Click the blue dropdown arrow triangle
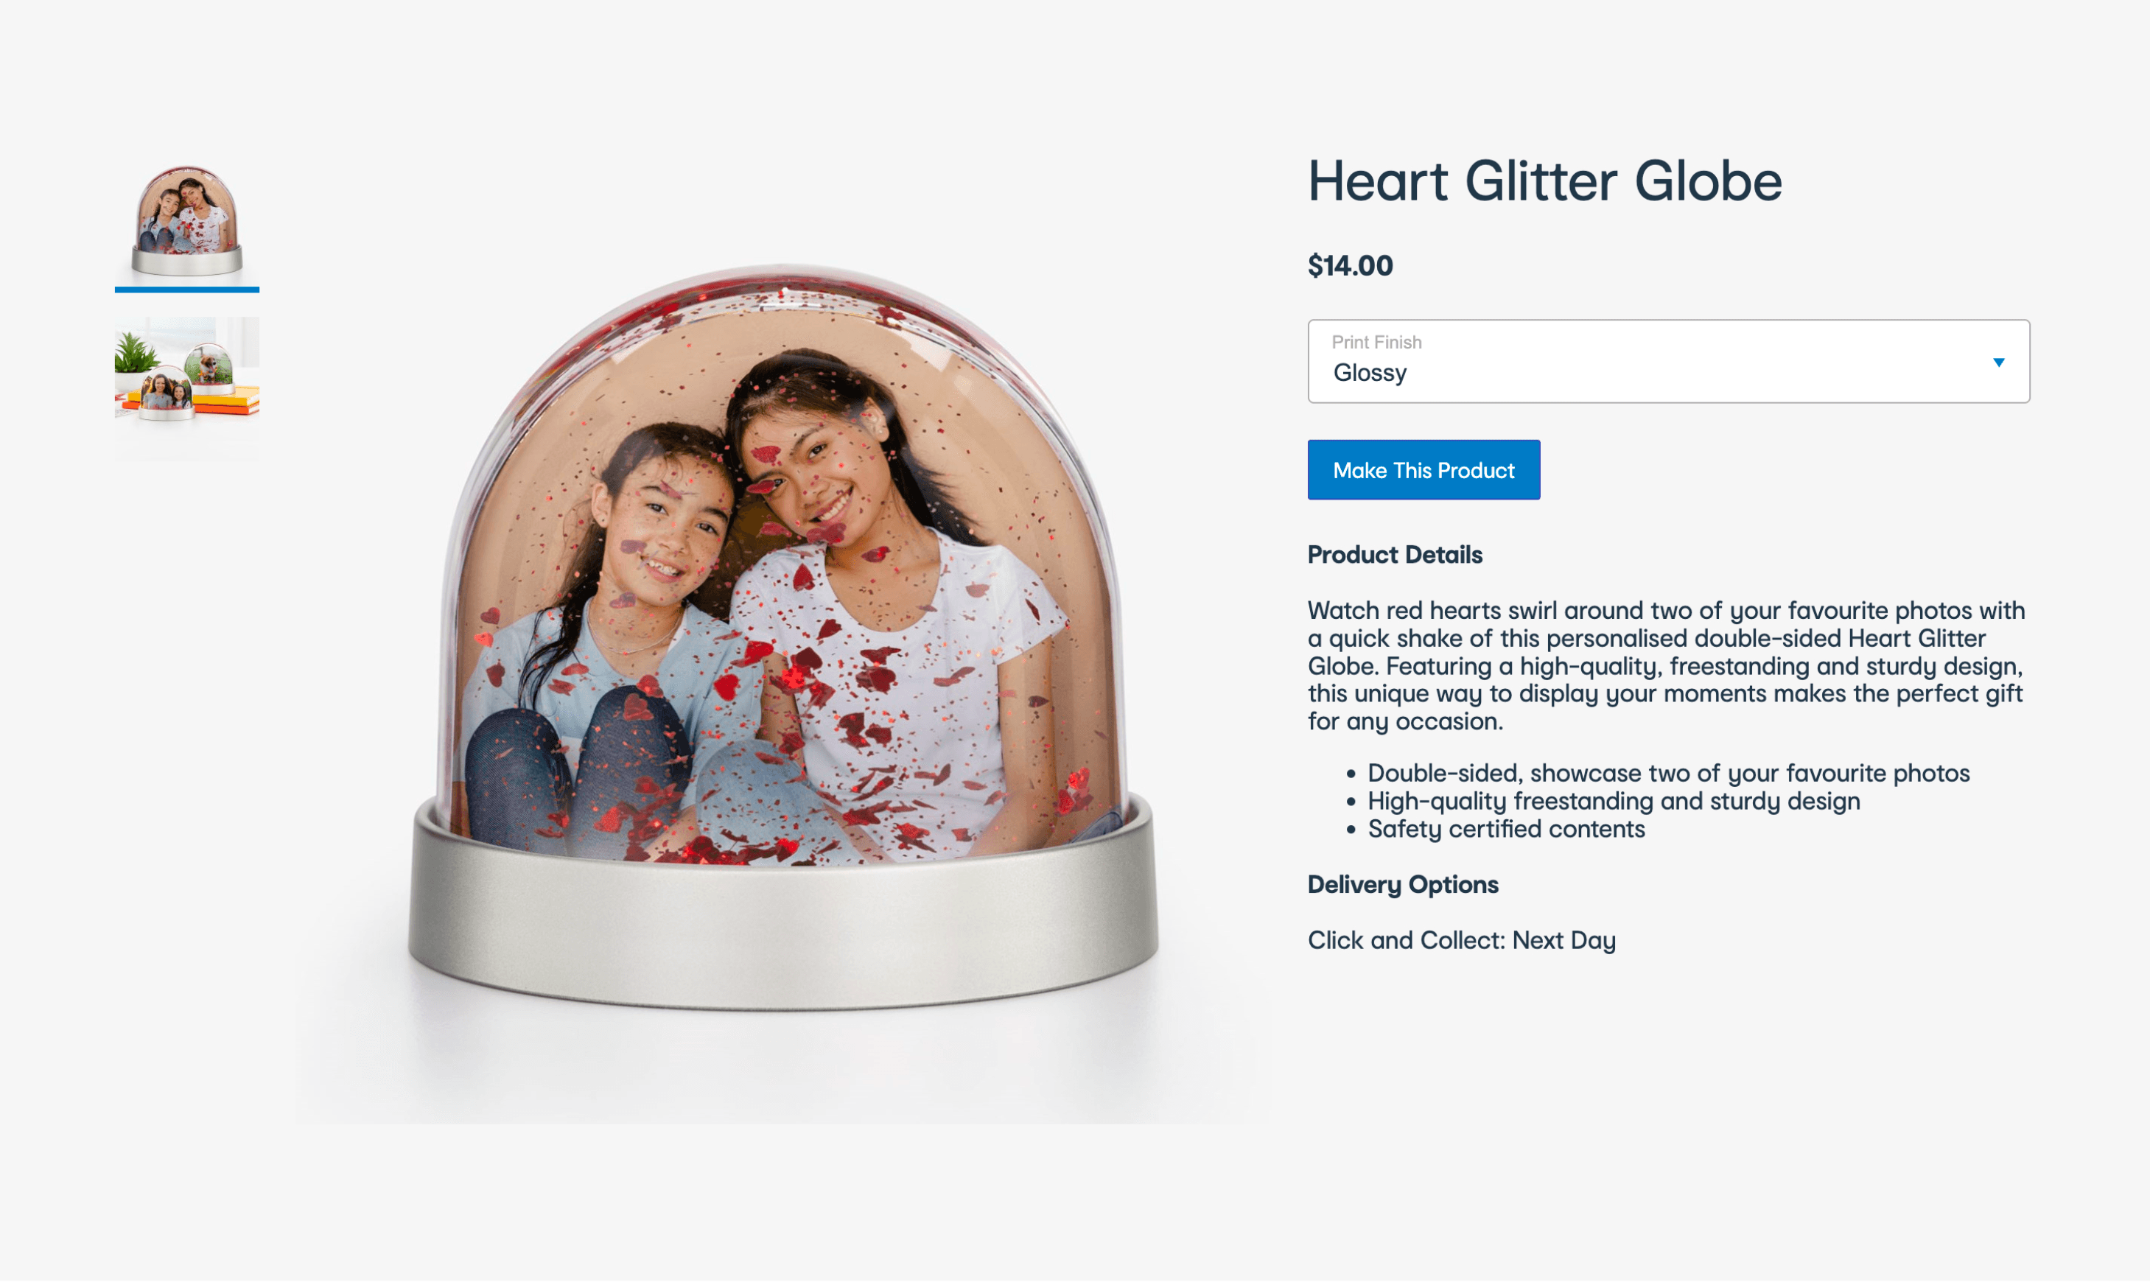 click(1998, 362)
